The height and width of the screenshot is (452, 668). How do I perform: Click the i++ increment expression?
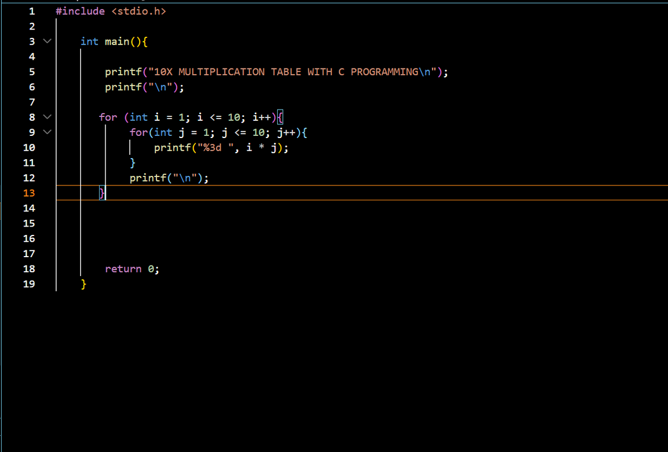pos(261,117)
